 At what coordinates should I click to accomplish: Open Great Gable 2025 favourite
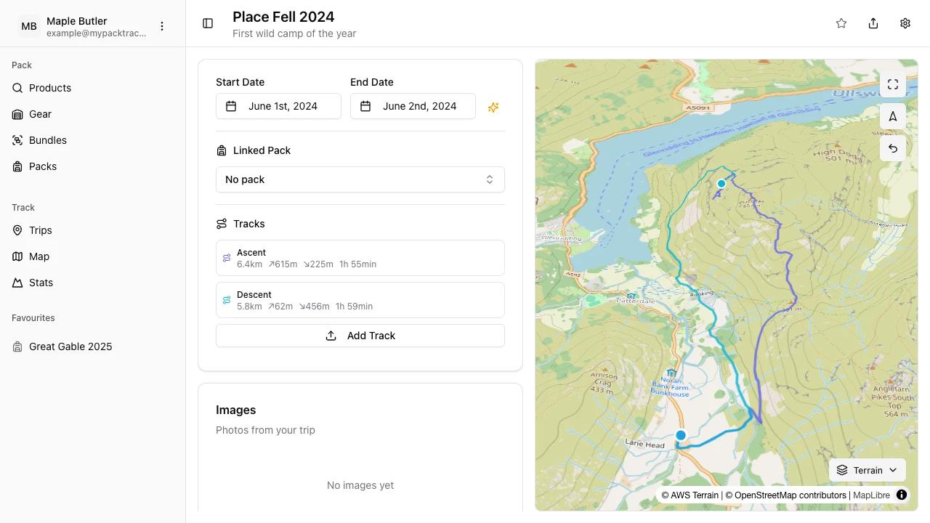click(x=70, y=346)
